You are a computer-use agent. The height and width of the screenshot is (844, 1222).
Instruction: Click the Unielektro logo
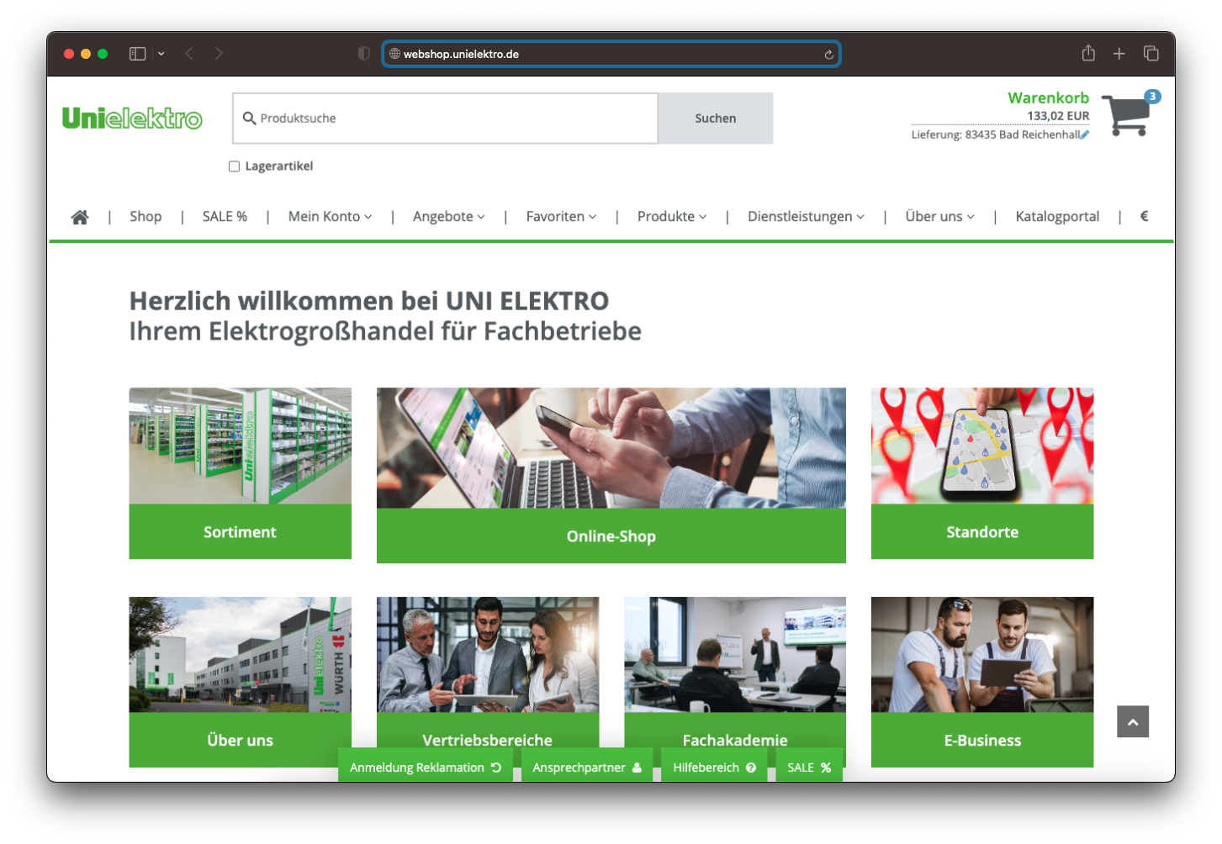point(132,118)
